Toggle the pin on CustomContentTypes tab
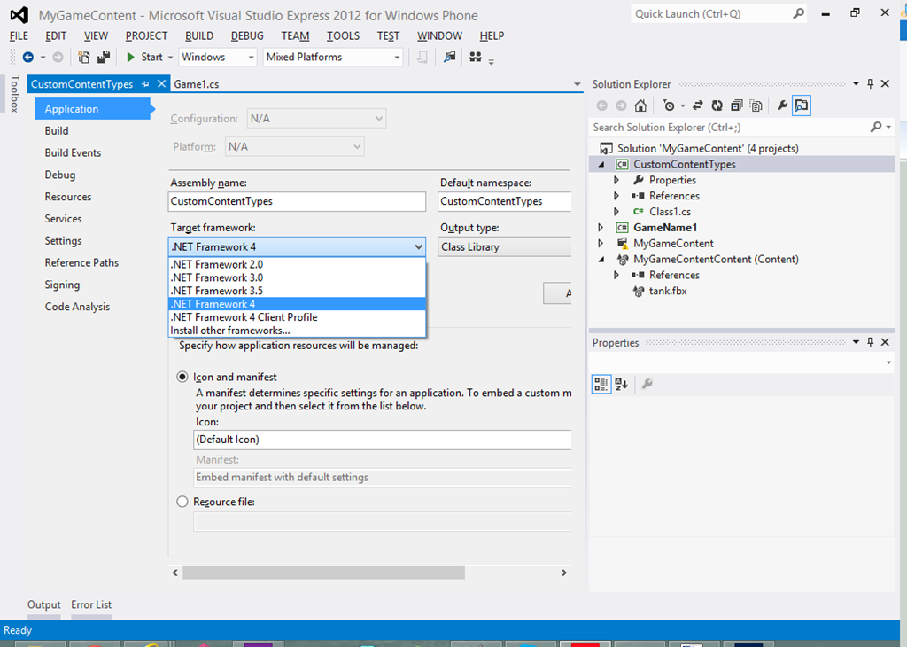 point(145,84)
